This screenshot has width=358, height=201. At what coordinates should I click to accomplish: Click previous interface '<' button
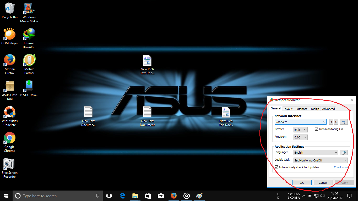point(331,122)
